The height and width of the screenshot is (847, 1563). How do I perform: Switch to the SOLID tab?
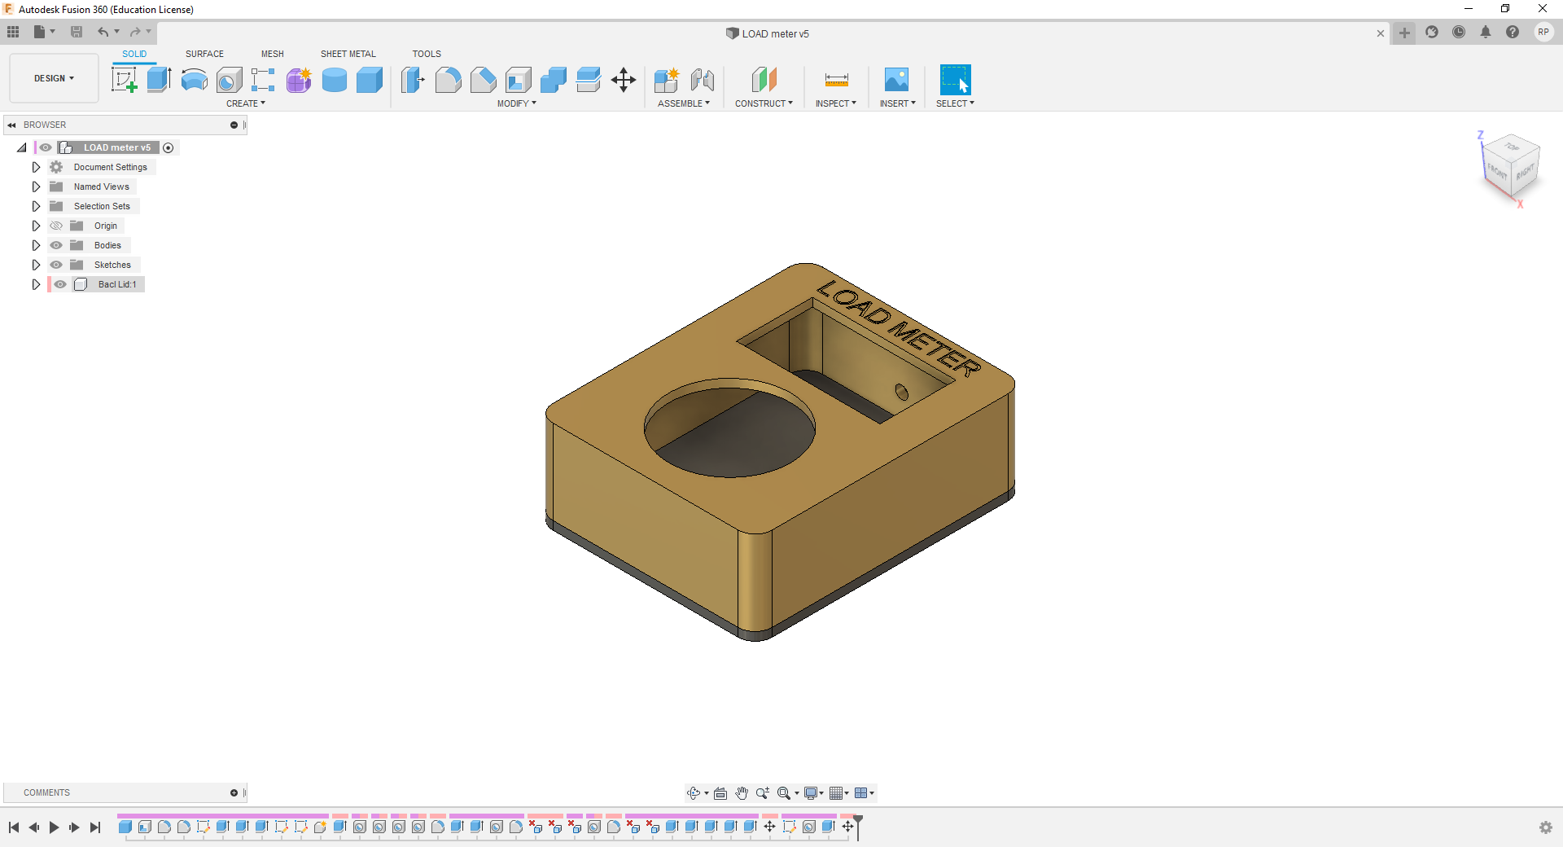pyautogui.click(x=134, y=54)
